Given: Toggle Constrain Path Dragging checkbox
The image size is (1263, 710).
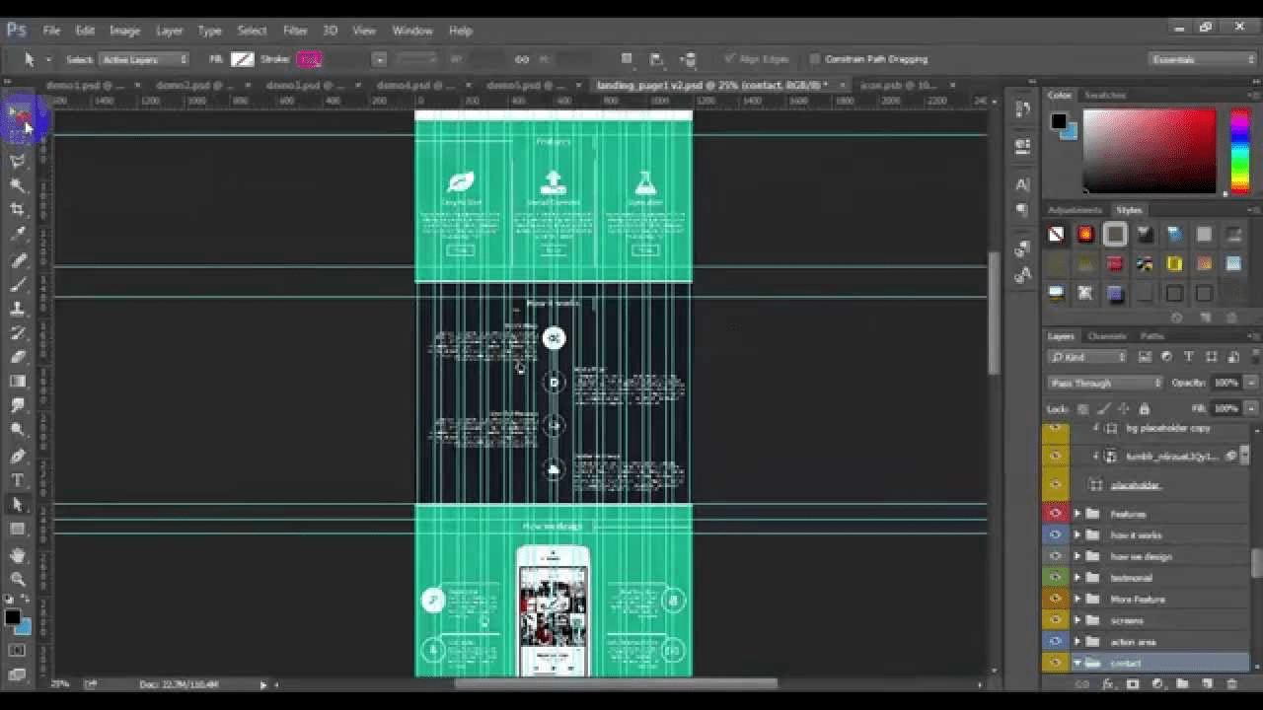Looking at the screenshot, I should pos(815,59).
